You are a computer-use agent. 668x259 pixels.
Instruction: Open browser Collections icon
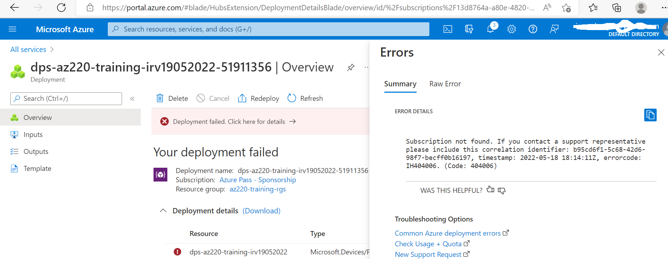point(617,7)
